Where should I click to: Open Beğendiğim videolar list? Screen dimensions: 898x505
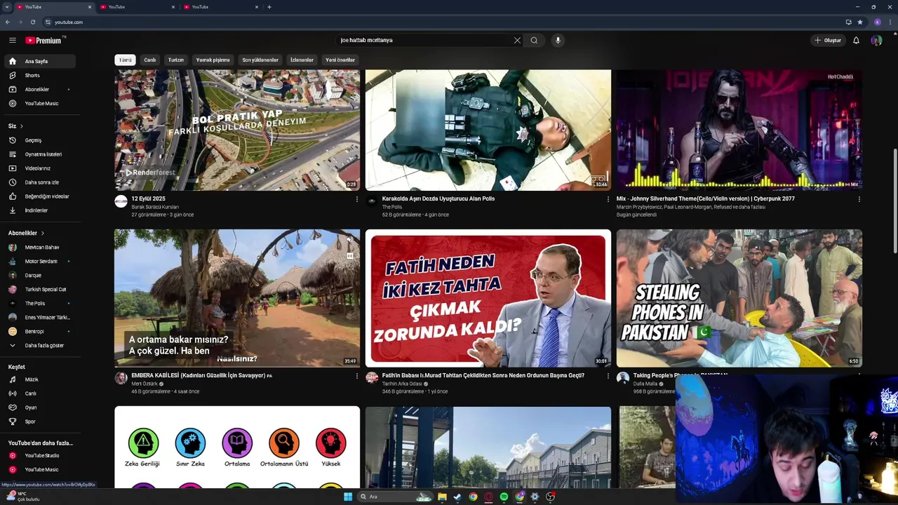point(39,196)
